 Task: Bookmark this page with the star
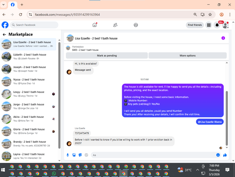(210, 15)
